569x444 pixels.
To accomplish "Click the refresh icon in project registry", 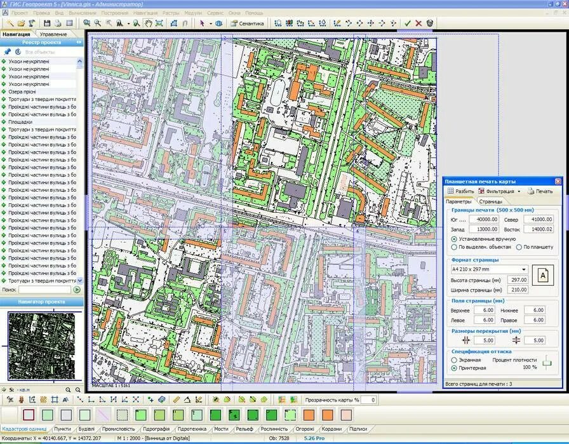I will pyautogui.click(x=17, y=52).
